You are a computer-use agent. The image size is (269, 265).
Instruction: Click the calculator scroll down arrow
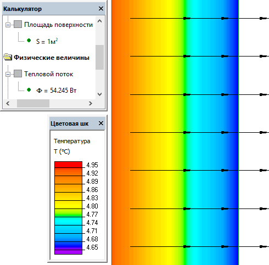[x=99, y=94]
